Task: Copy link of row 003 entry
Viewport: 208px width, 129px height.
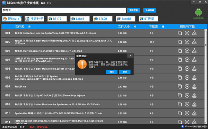Action: point(180,51)
